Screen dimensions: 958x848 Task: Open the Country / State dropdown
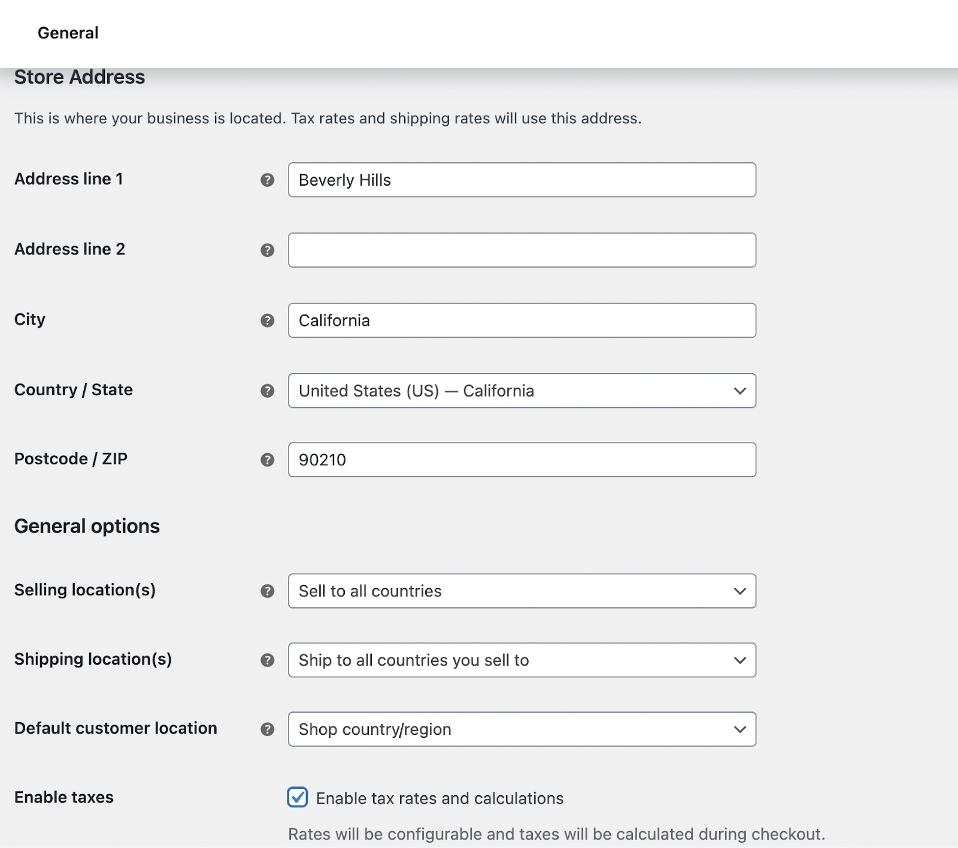741,390
